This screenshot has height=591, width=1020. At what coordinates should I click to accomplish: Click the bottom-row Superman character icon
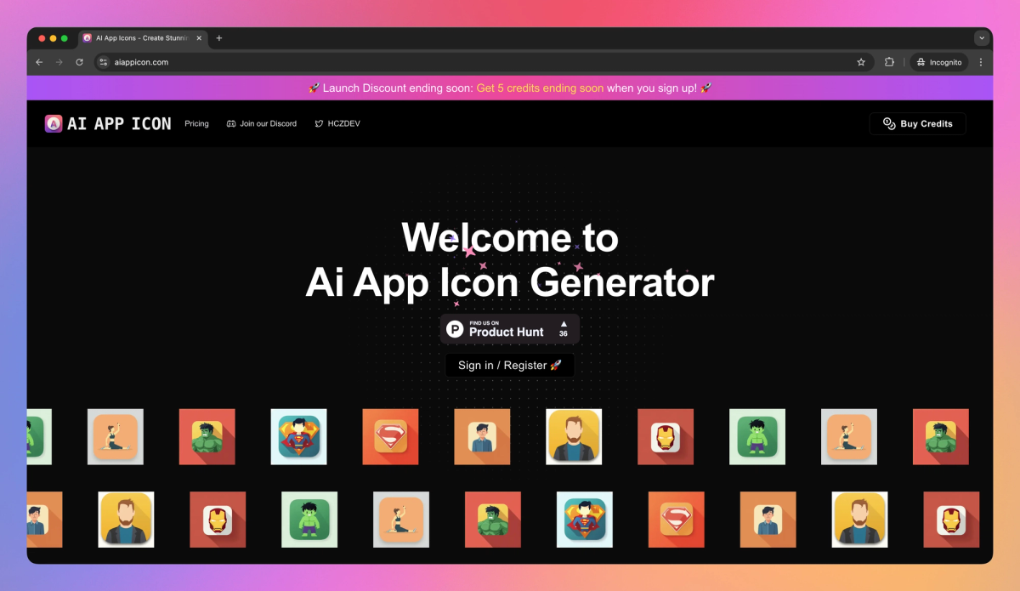coord(585,520)
